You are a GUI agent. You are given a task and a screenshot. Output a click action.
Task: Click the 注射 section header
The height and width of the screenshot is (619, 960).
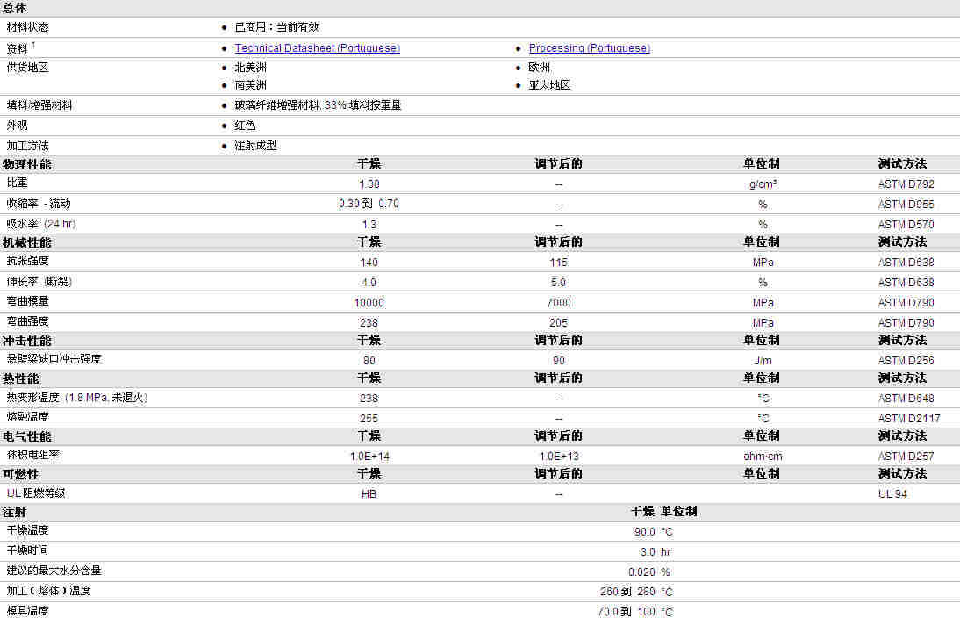(15, 512)
